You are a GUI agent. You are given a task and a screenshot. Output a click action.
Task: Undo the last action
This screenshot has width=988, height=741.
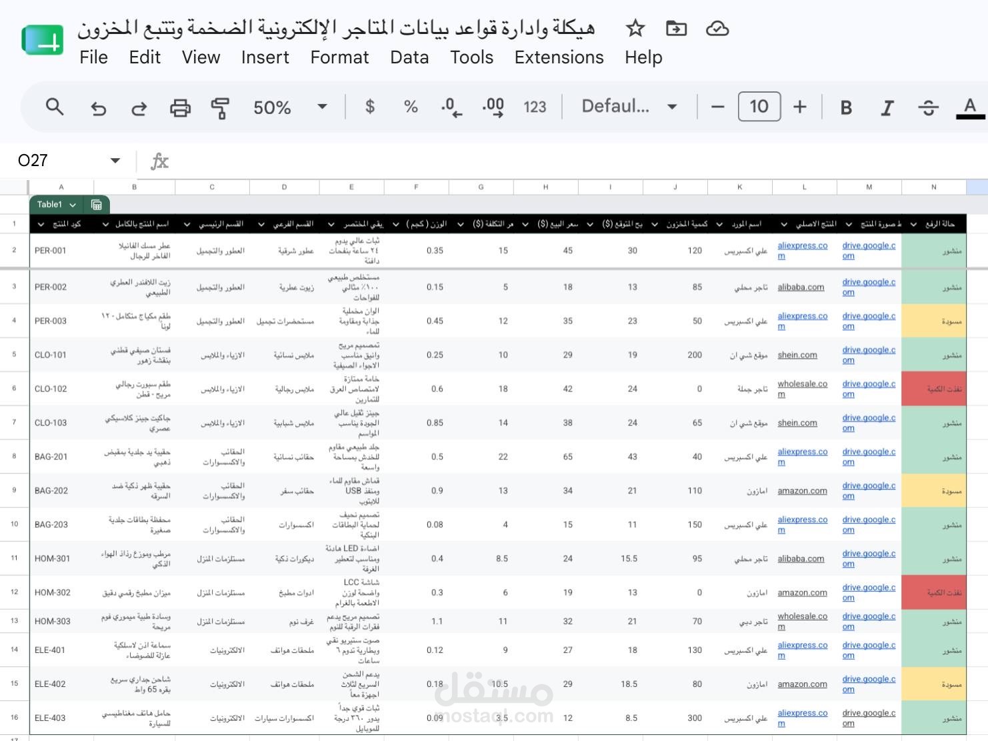tap(99, 107)
